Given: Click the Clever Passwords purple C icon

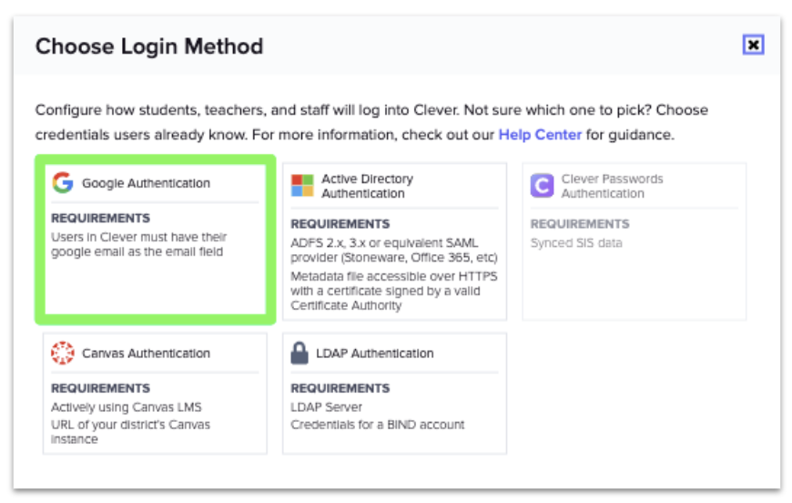Looking at the screenshot, I should (542, 186).
